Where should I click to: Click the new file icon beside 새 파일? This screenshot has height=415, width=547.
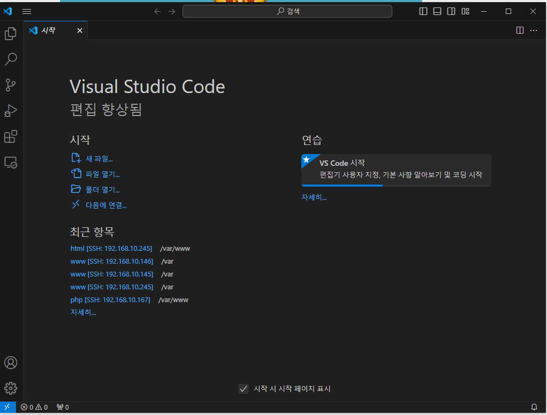[76, 158]
